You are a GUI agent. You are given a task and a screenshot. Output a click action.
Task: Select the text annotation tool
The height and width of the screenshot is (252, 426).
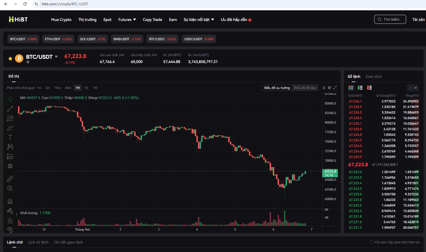click(x=10, y=137)
